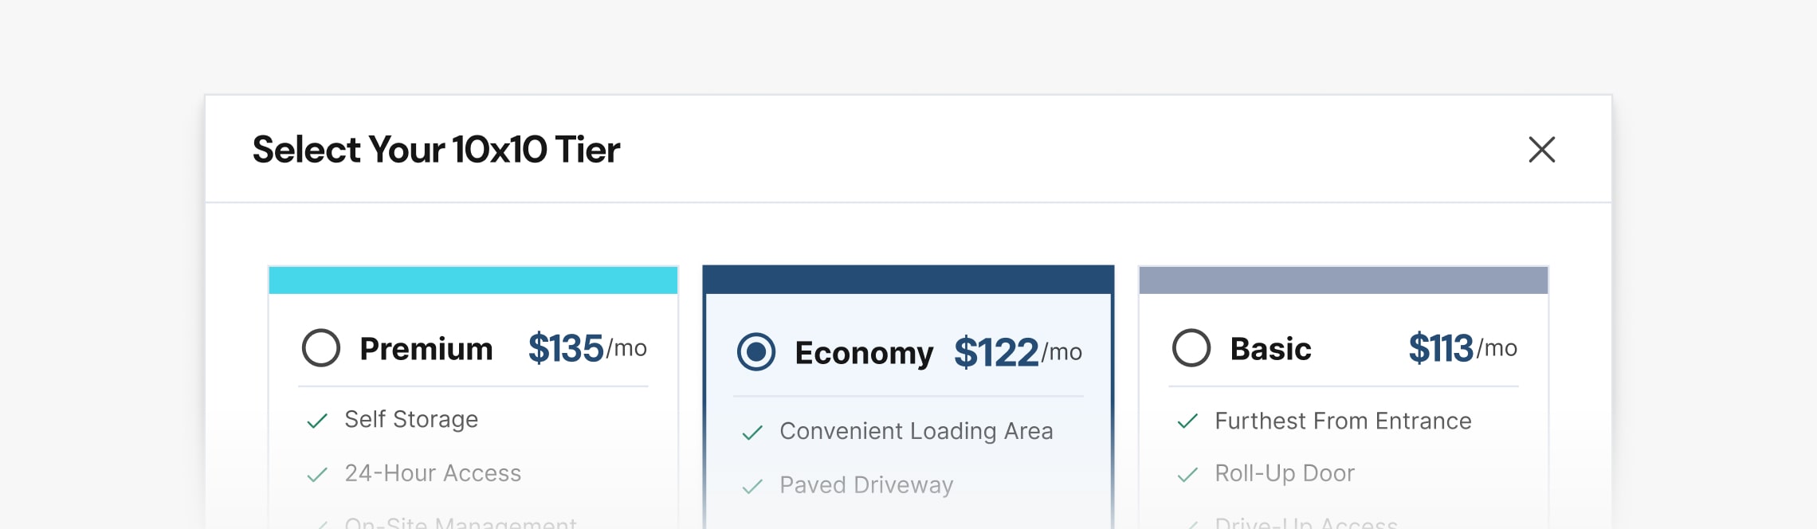Click the checkmark beside Furthest From Entrance
Image resolution: width=1817 pixels, height=529 pixels.
[x=1187, y=421]
